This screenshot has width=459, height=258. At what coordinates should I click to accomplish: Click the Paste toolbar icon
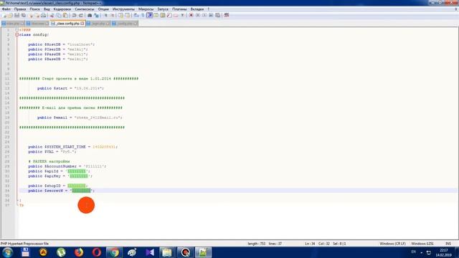[x=65, y=15]
